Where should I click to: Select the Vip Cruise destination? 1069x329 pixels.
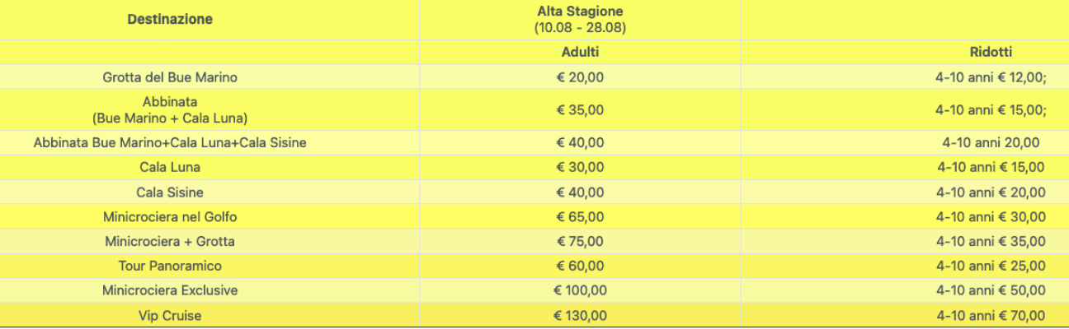(x=170, y=316)
